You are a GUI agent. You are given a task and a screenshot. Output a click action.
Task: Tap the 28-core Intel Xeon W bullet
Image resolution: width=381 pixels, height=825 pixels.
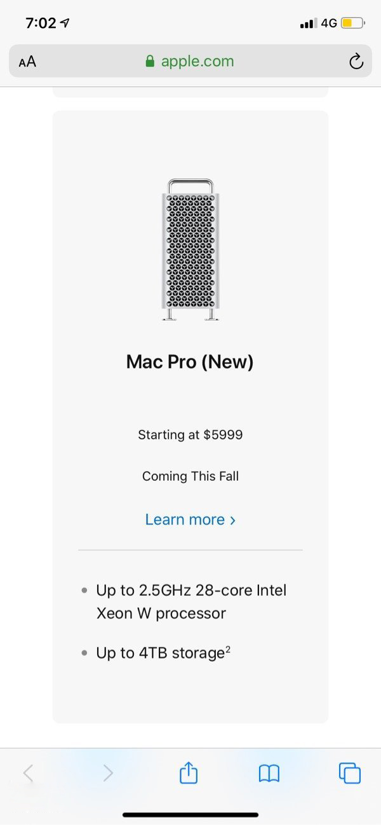coord(191,602)
